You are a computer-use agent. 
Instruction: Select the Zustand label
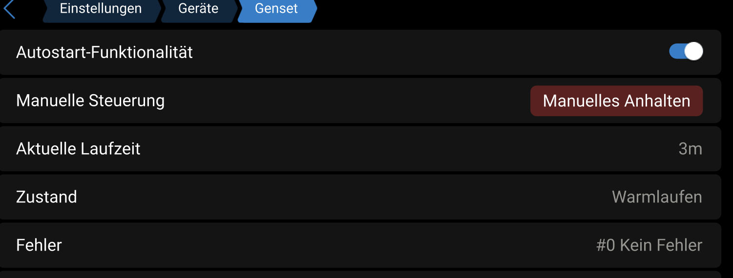(x=46, y=197)
